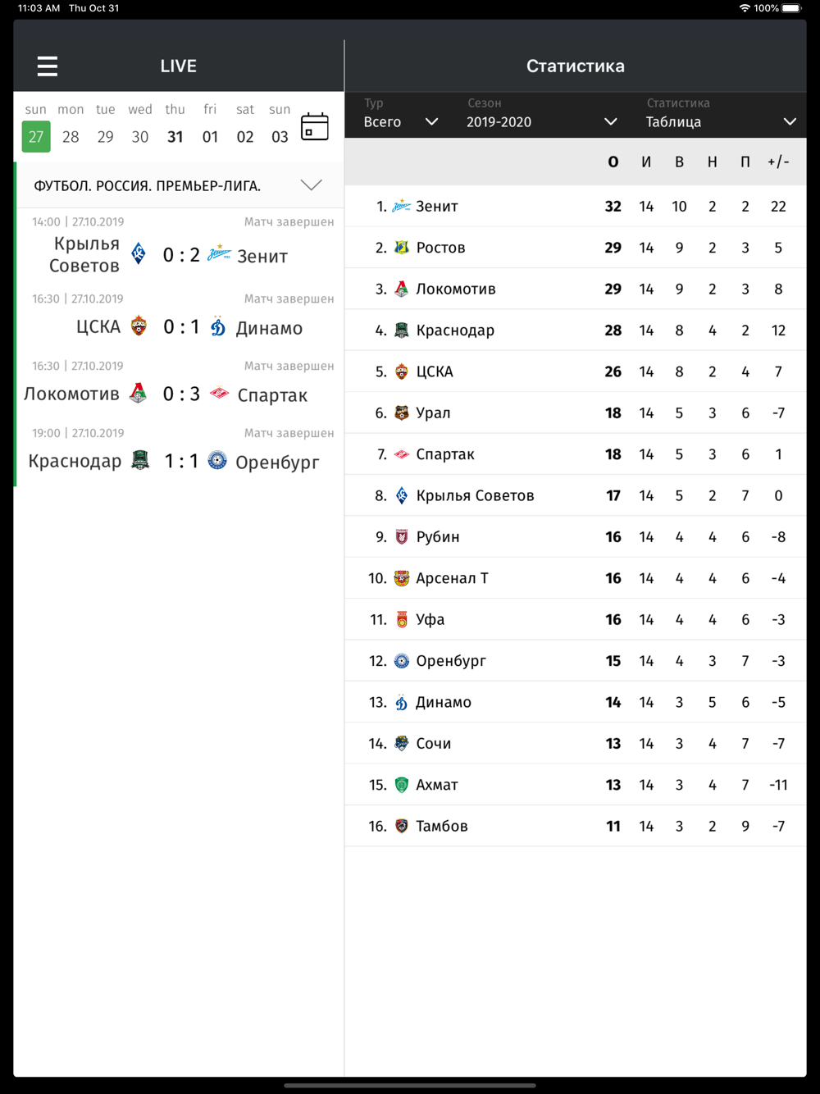Open the calendar date picker
This screenshot has height=1094, width=820.
point(315,127)
